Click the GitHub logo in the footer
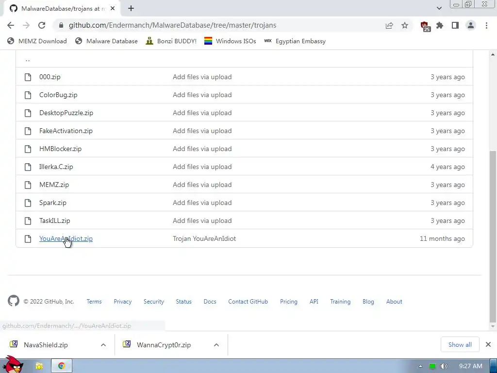Image resolution: width=497 pixels, height=373 pixels. point(14,301)
